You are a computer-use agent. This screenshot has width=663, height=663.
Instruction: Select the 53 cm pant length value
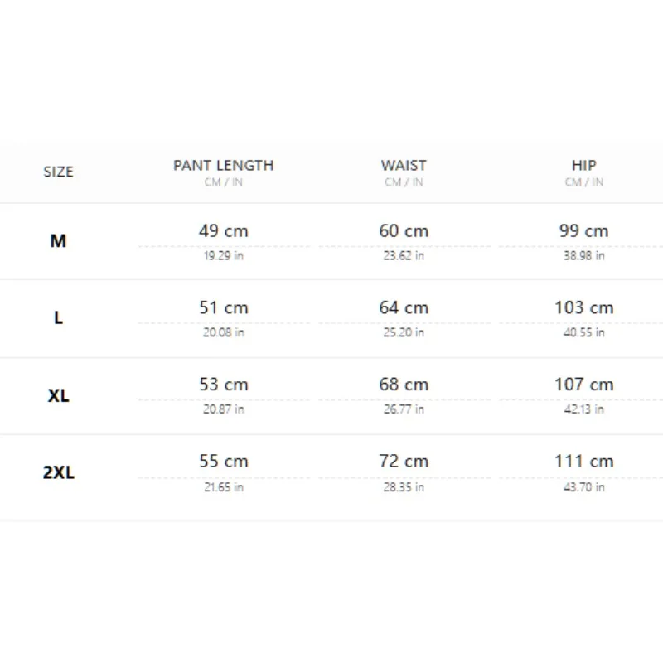223,385
